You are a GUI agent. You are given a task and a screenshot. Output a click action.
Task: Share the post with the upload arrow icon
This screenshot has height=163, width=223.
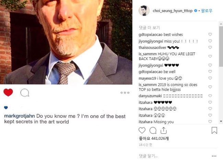164,130
